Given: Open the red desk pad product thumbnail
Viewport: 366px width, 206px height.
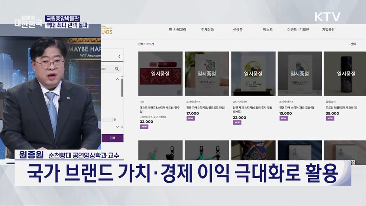Looking at the screenshot, I should coord(161,74).
